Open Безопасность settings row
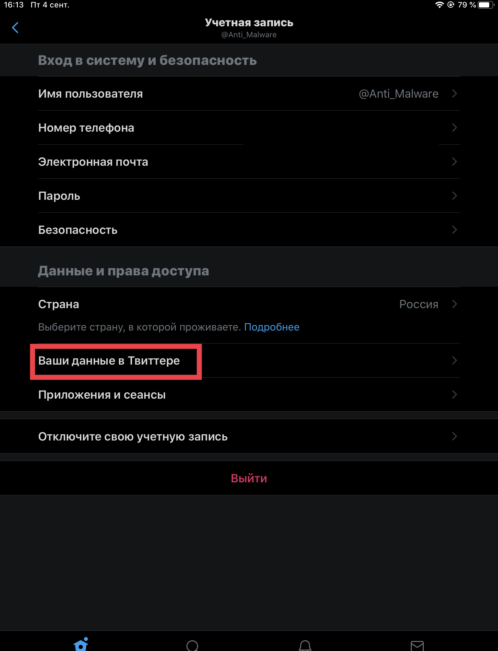498x651 pixels. click(x=78, y=230)
